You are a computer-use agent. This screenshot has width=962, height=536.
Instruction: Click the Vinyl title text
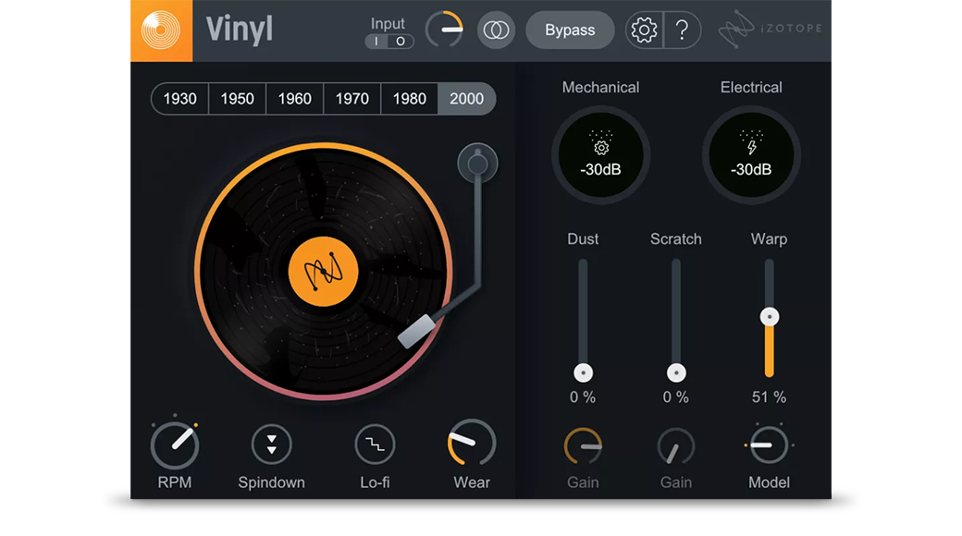coord(240,30)
